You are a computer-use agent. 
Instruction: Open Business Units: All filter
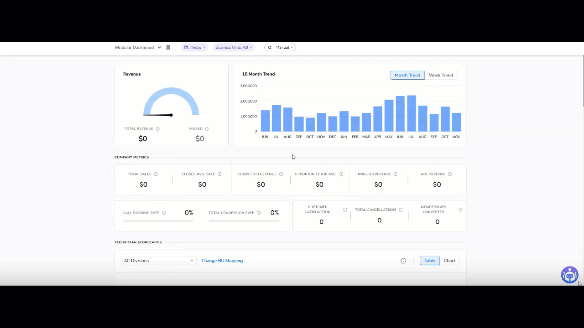(x=234, y=47)
